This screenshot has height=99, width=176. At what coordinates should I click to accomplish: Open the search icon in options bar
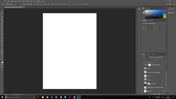pos(168,4)
